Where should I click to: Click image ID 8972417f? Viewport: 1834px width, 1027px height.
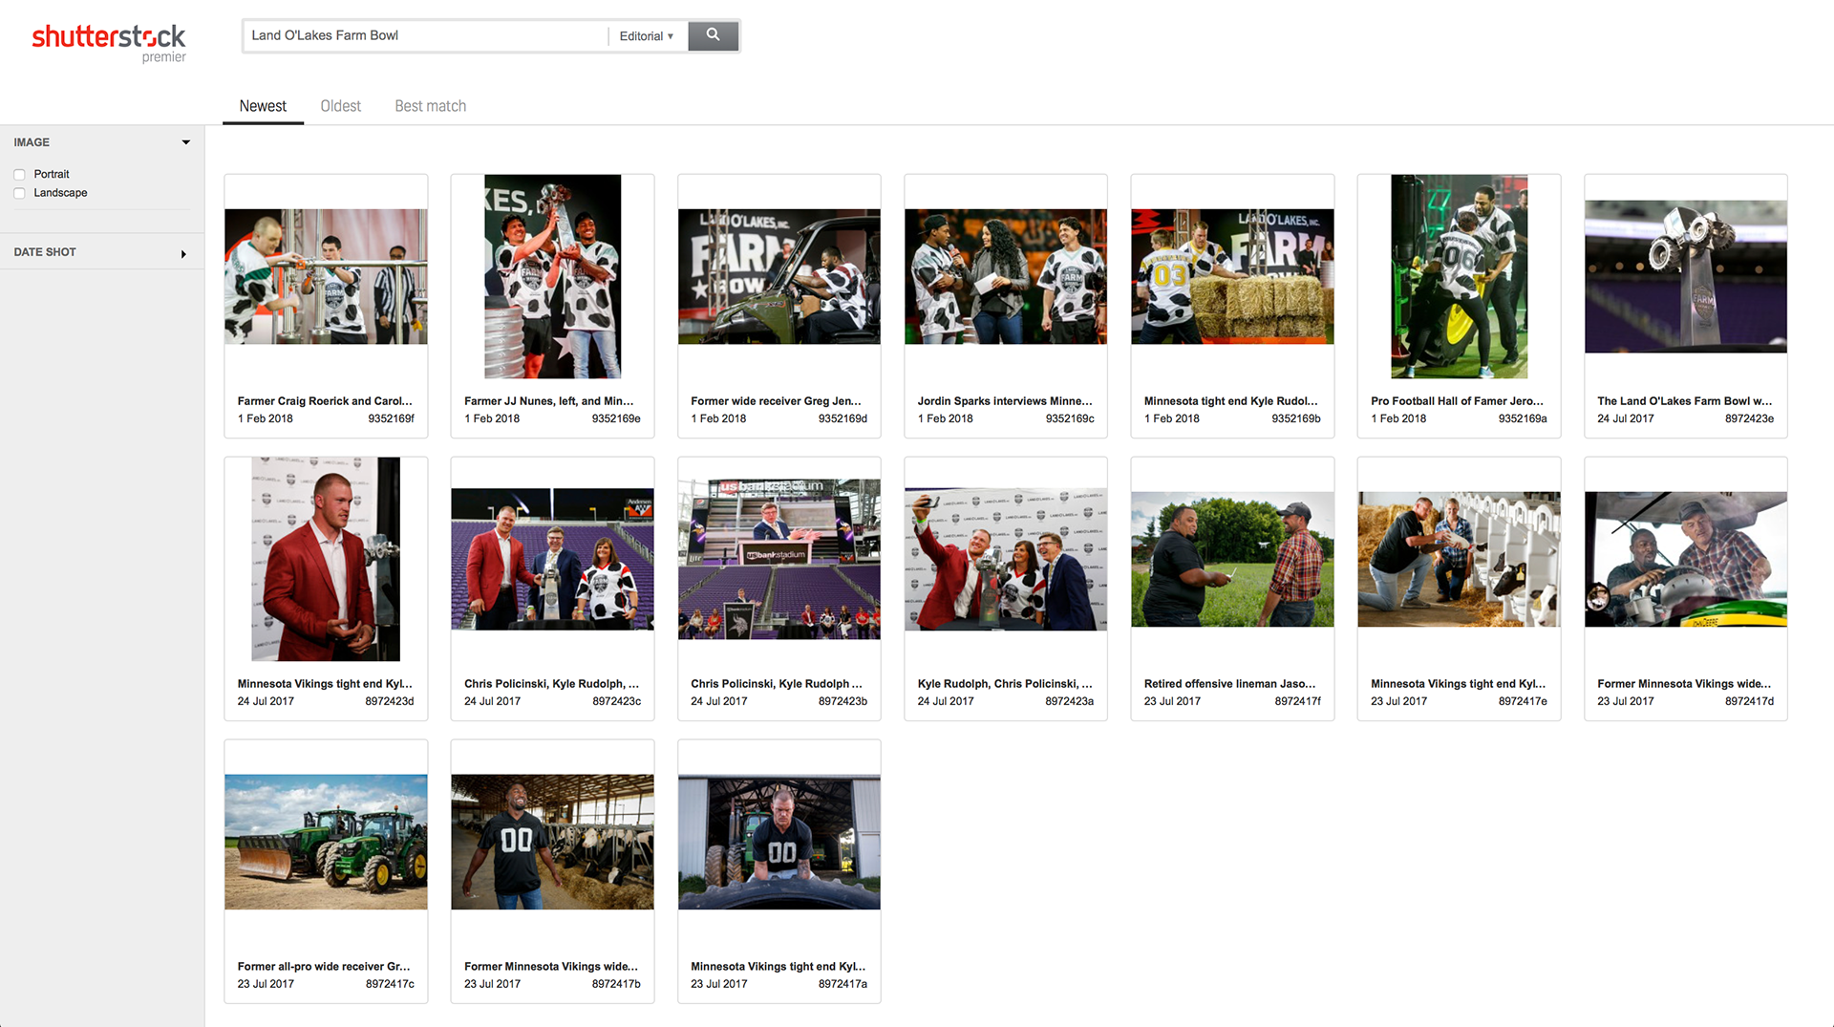tap(1298, 701)
